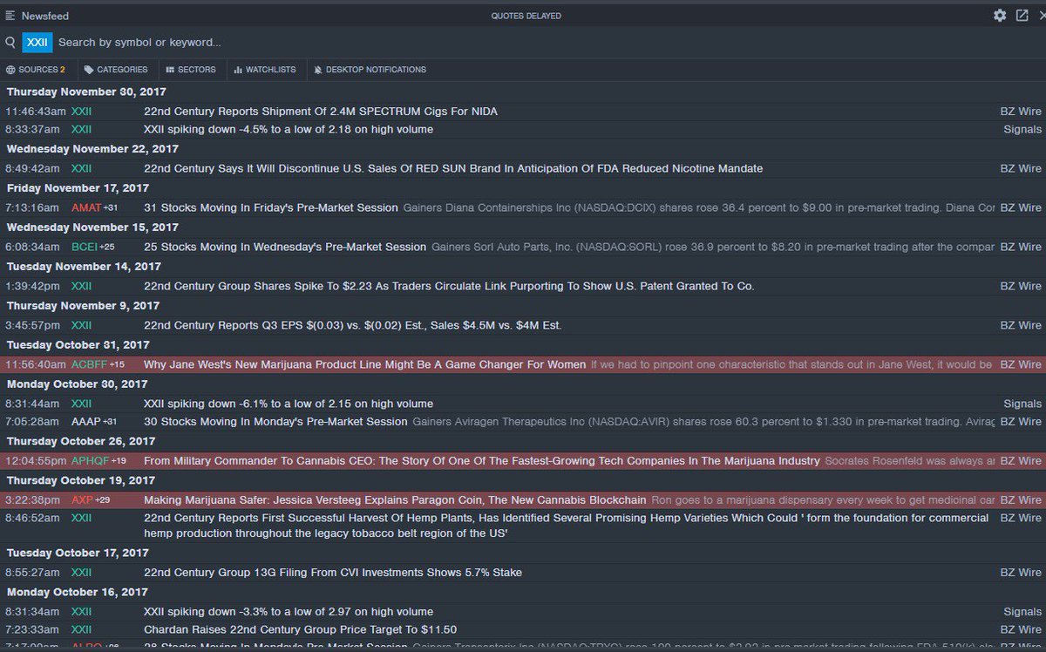Screen dimensions: 1046x652
Task: Expand +31 symbols next to AMAT
Action: click(110, 207)
